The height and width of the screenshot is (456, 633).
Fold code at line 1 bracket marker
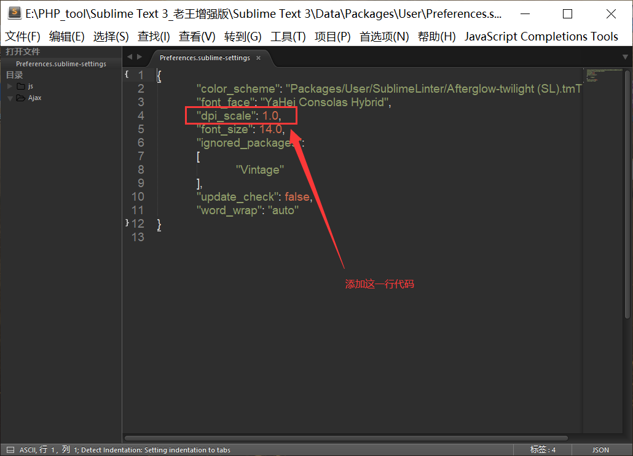tap(127, 74)
